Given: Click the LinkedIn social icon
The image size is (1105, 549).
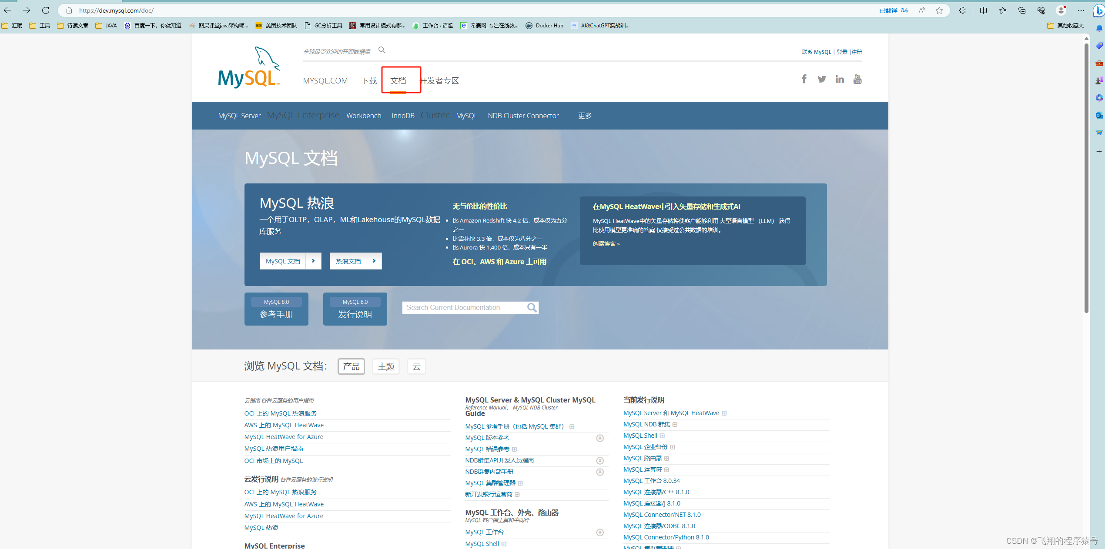Looking at the screenshot, I should pyautogui.click(x=839, y=79).
